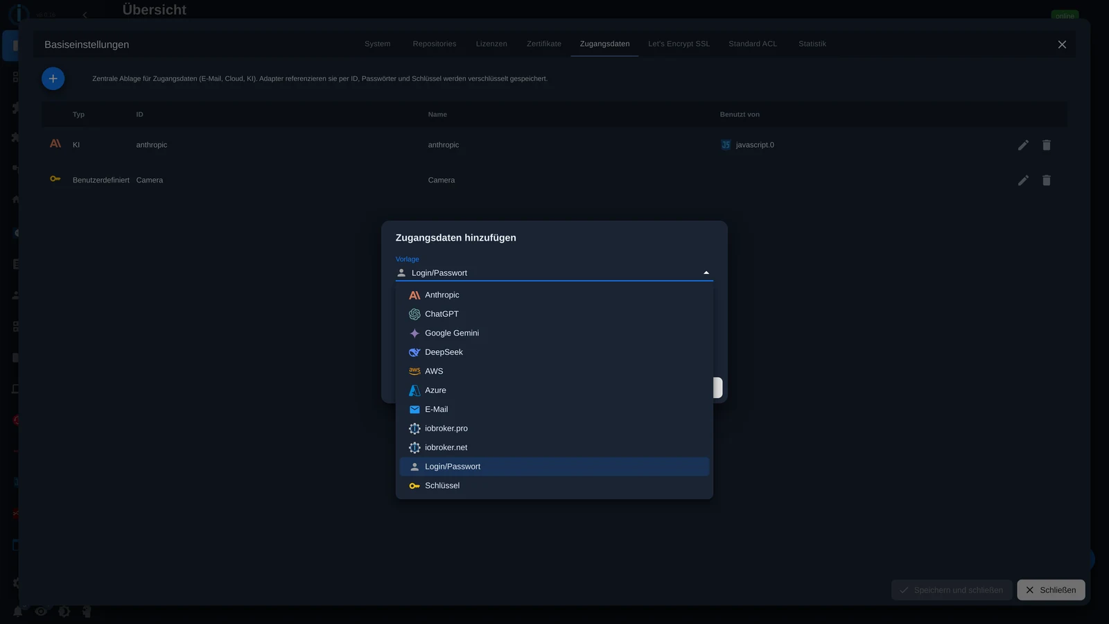Select Azure in the Vorlage list
The height and width of the screenshot is (624, 1109).
click(x=554, y=390)
